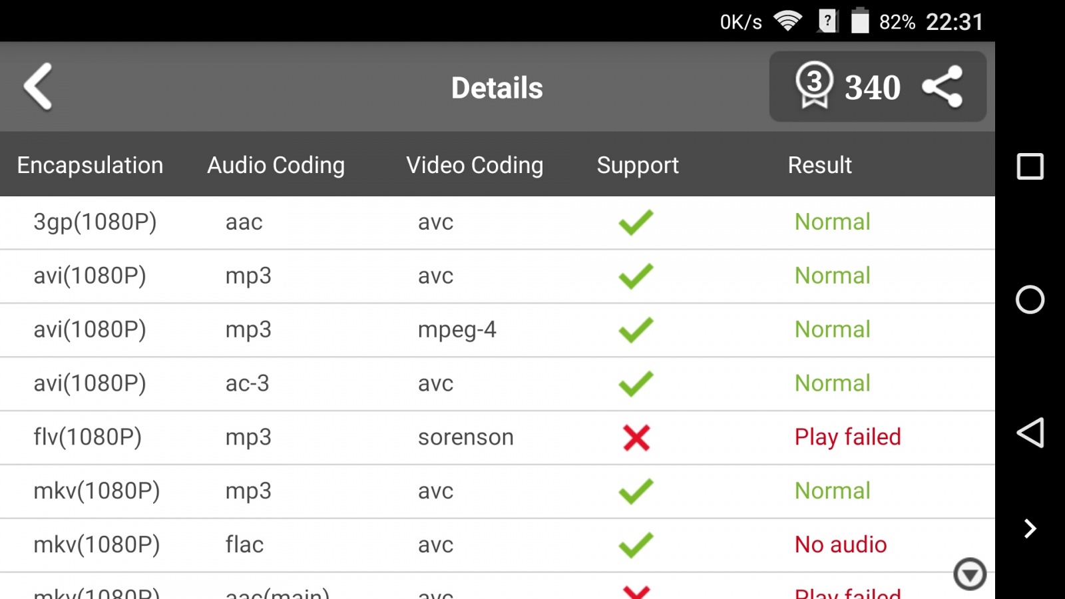Select the Audio Coding column header
The width and height of the screenshot is (1065, 599).
tap(276, 165)
